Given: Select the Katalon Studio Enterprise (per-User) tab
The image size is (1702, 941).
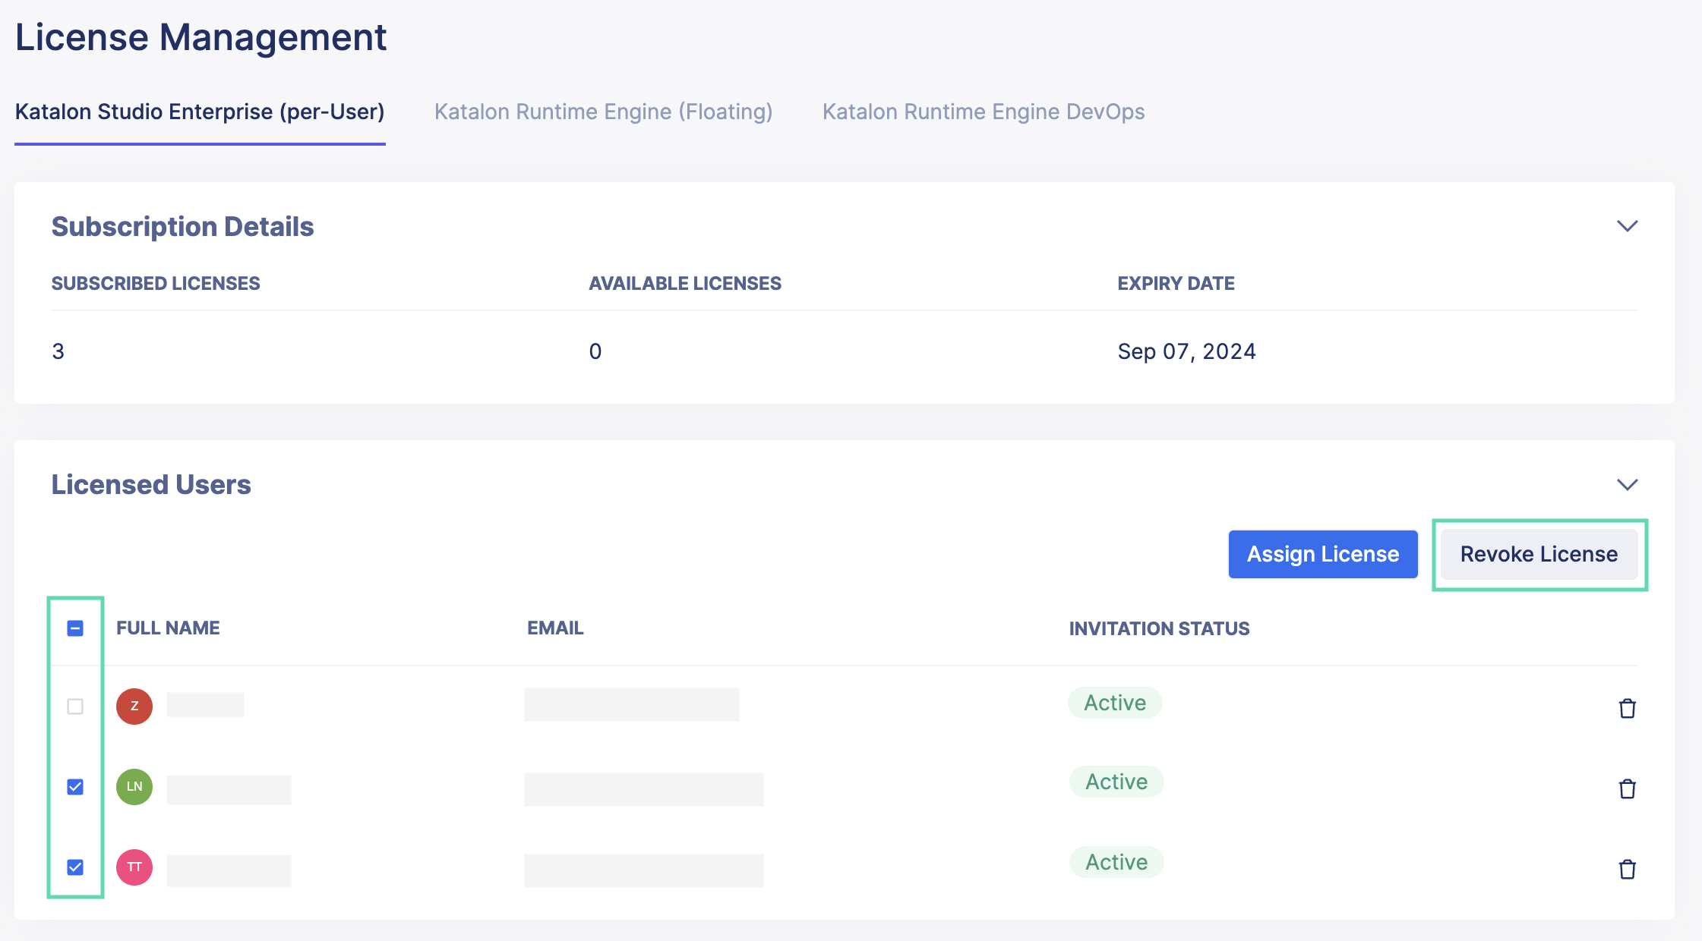Looking at the screenshot, I should pos(200,112).
